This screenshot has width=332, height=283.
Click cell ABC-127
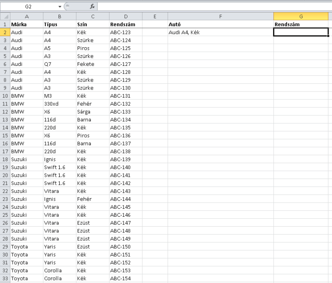(x=126, y=64)
